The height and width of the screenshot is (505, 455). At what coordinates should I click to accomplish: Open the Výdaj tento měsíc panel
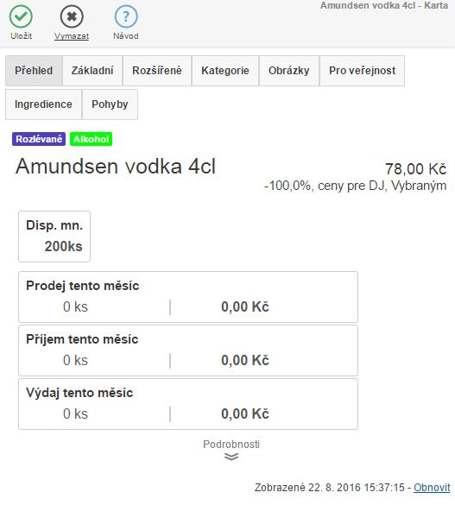[188, 404]
